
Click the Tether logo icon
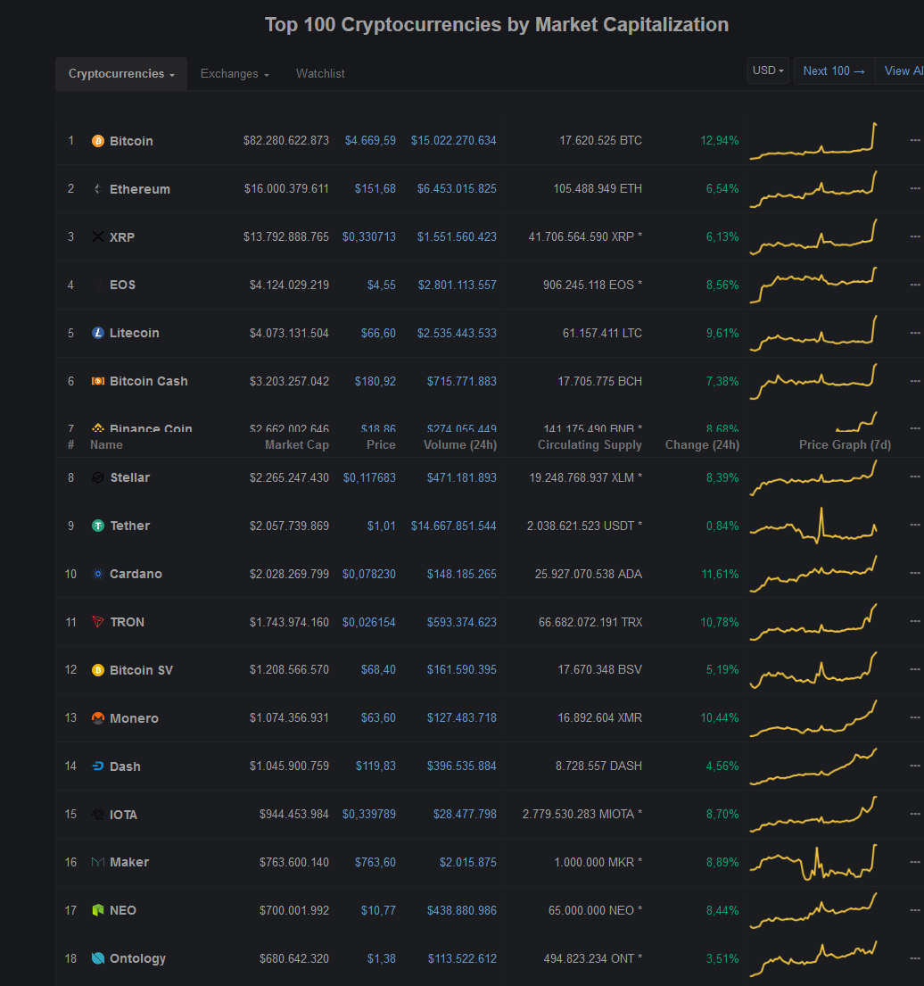[x=98, y=526]
